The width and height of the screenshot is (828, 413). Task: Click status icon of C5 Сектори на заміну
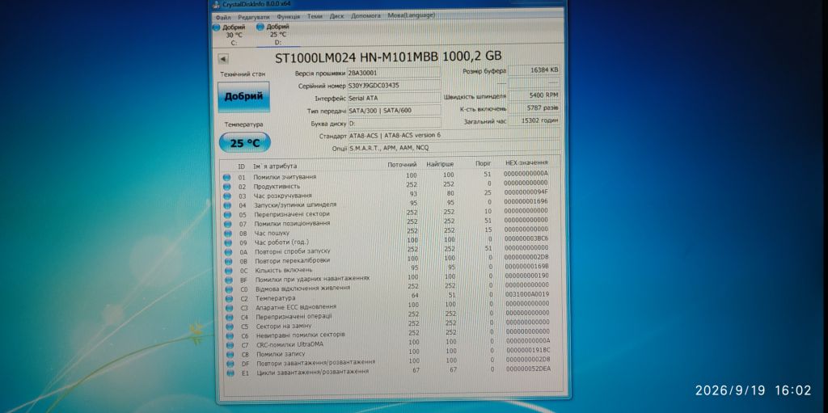coord(229,327)
